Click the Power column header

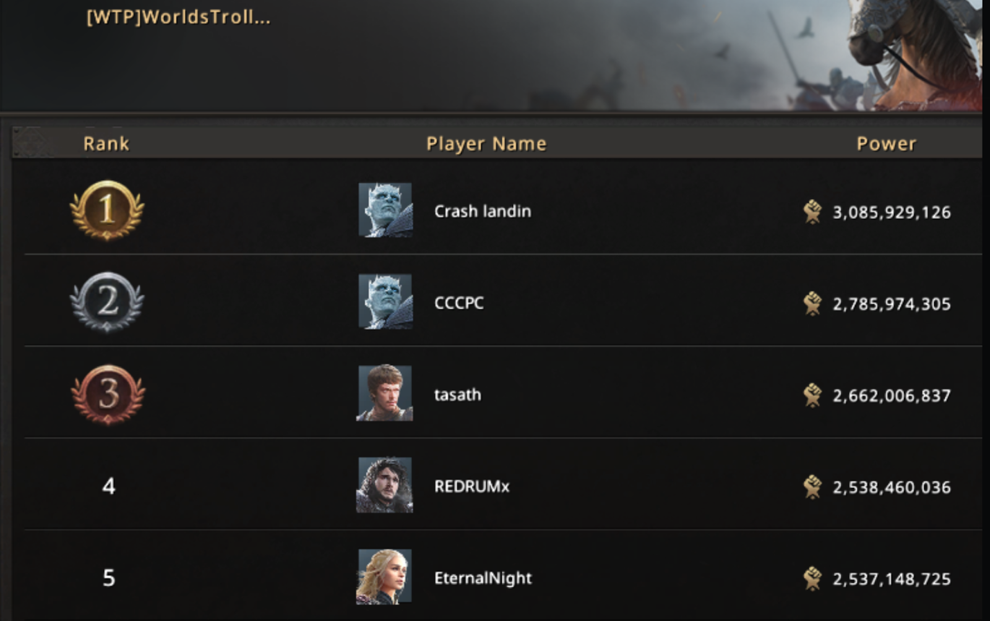tap(886, 143)
